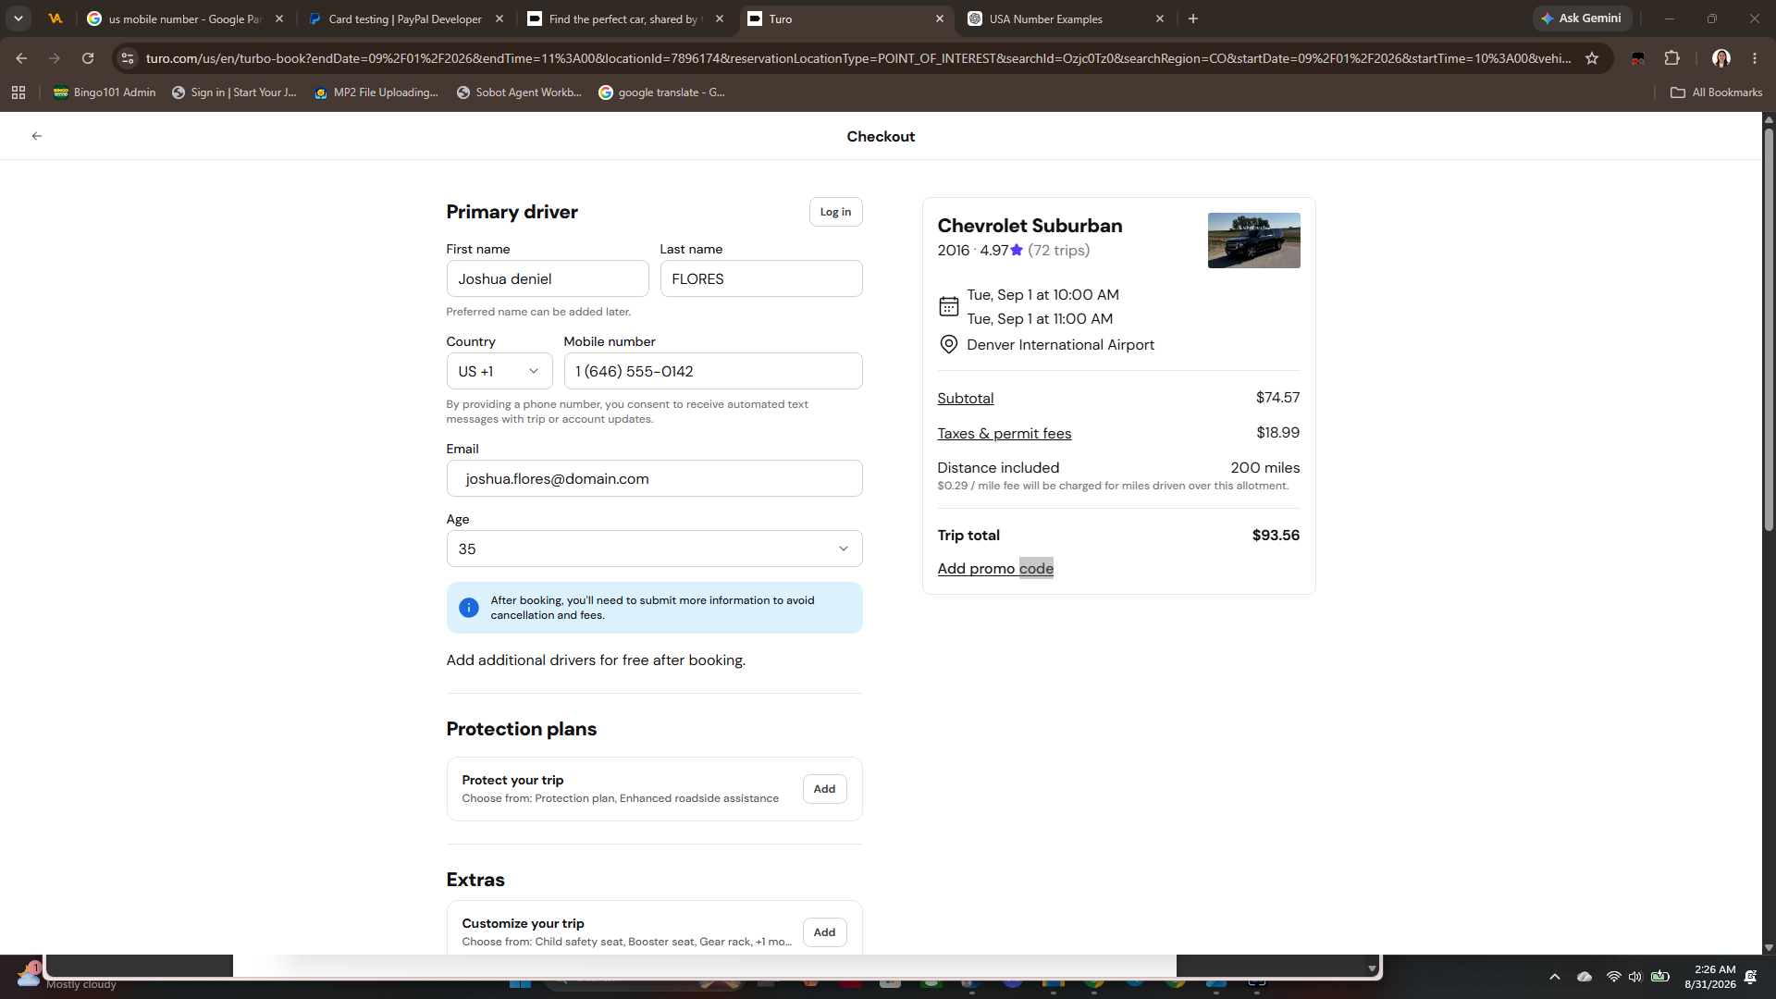Click the Add promo code link
This screenshot has width=1776, height=999.
(995, 569)
